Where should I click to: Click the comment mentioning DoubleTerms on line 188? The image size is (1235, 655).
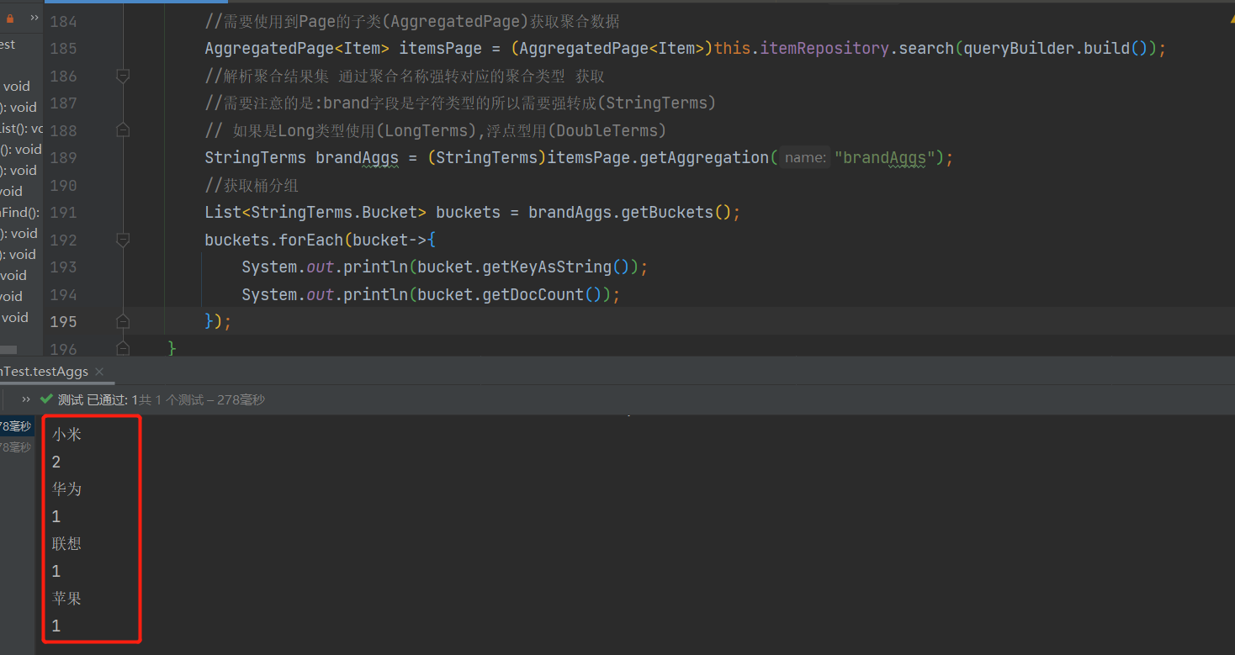tap(435, 131)
